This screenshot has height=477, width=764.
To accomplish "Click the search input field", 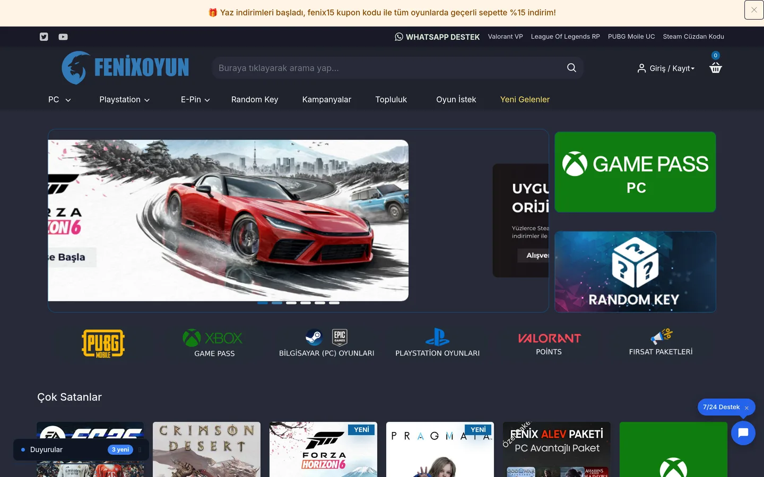I will click(398, 68).
